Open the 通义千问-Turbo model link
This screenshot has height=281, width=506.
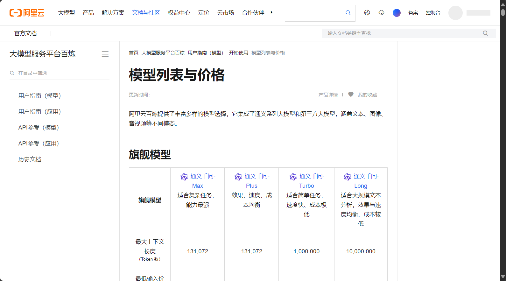[x=312, y=181]
